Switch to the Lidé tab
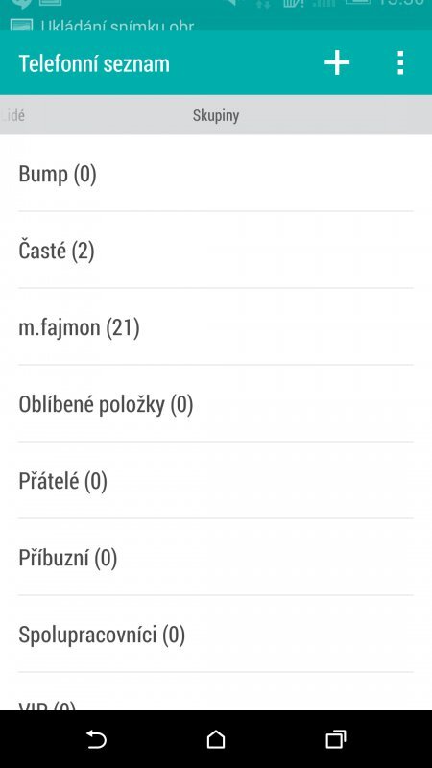The height and width of the screenshot is (768, 432). (x=13, y=116)
